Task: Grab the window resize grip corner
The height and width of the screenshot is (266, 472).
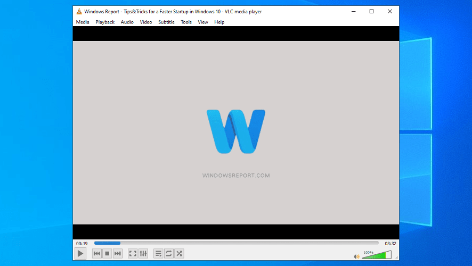Action: click(396, 257)
